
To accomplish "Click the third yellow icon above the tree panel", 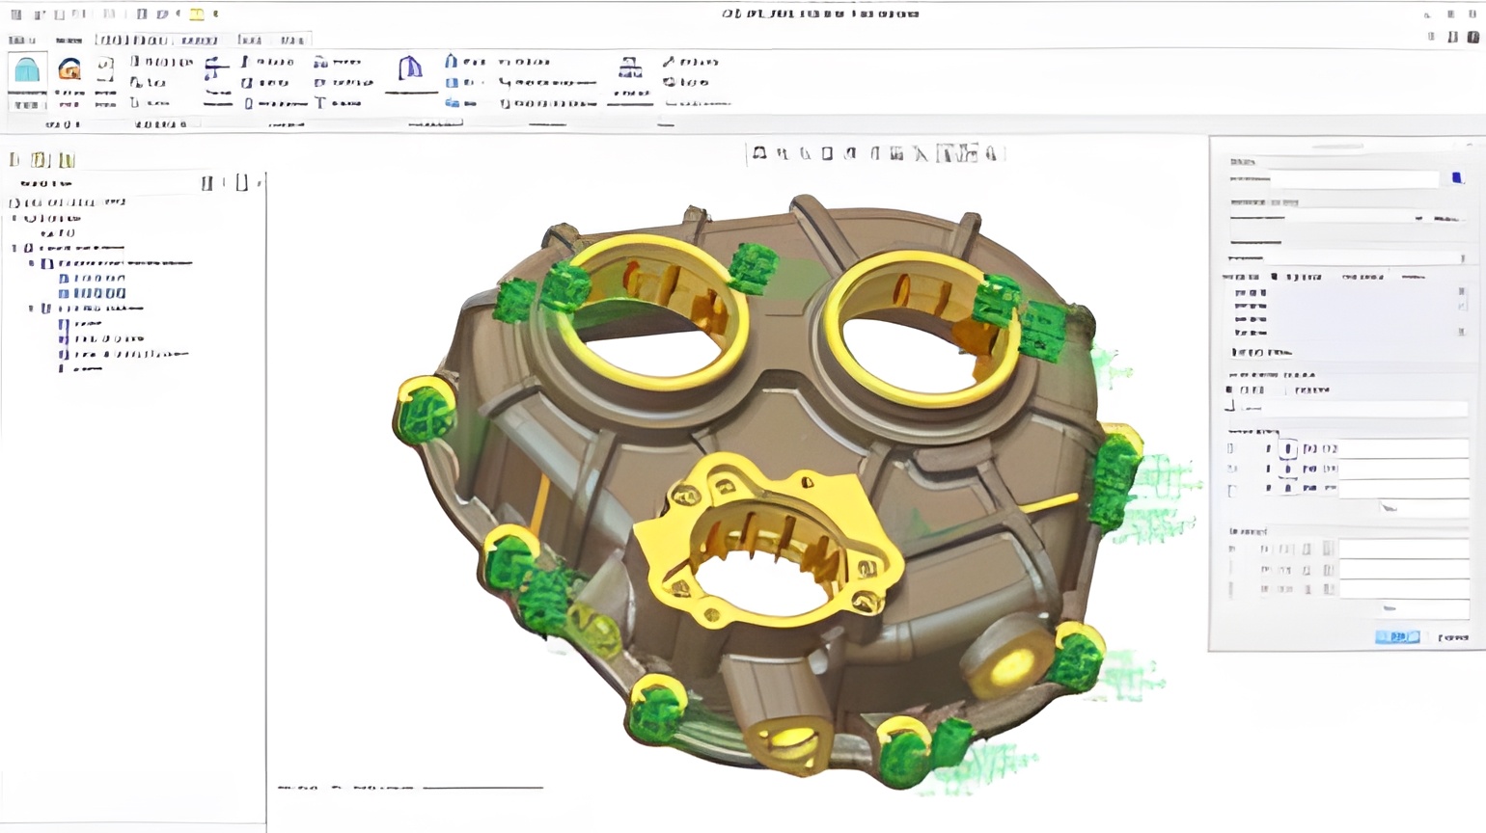I will 66,160.
